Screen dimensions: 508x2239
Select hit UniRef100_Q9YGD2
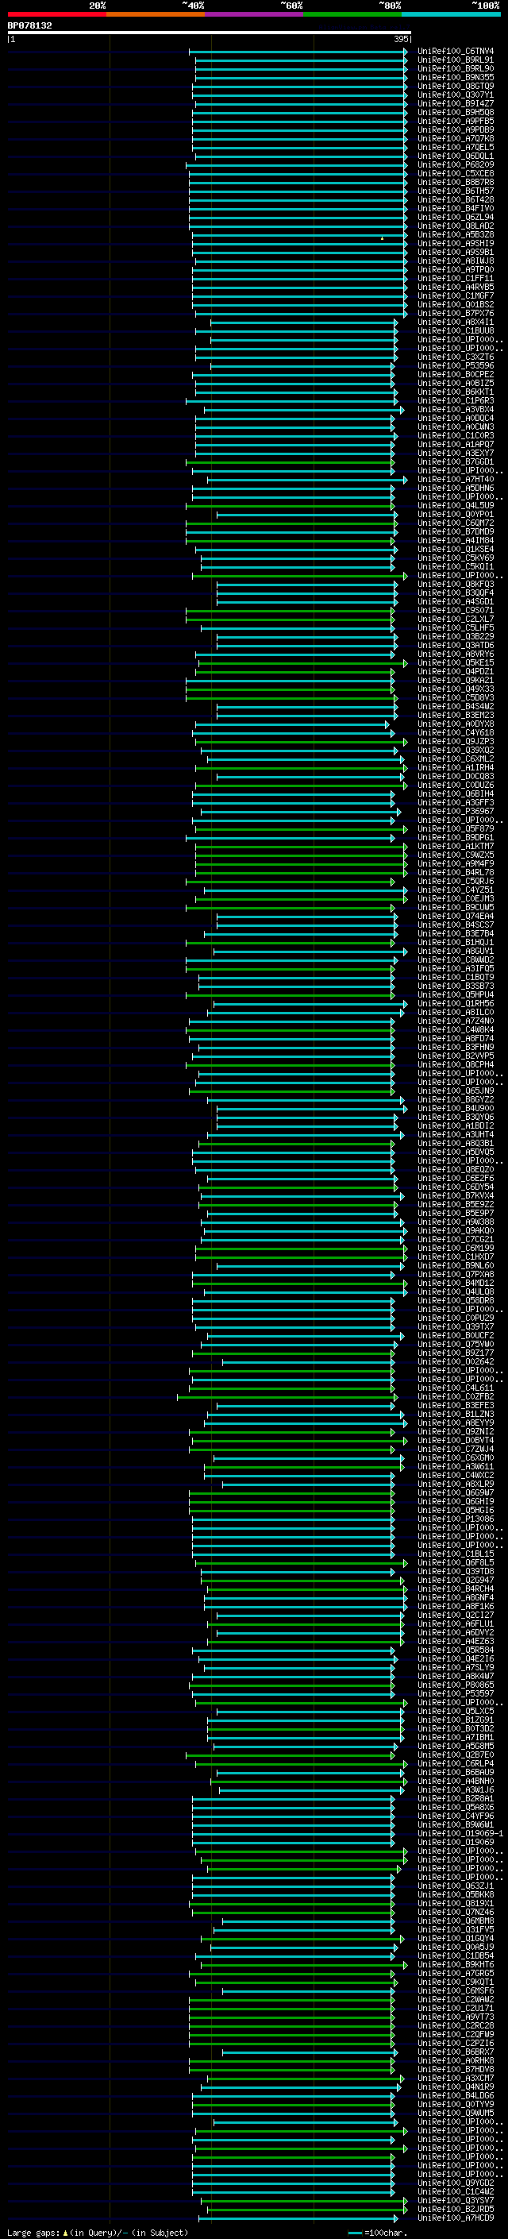click(456, 2183)
